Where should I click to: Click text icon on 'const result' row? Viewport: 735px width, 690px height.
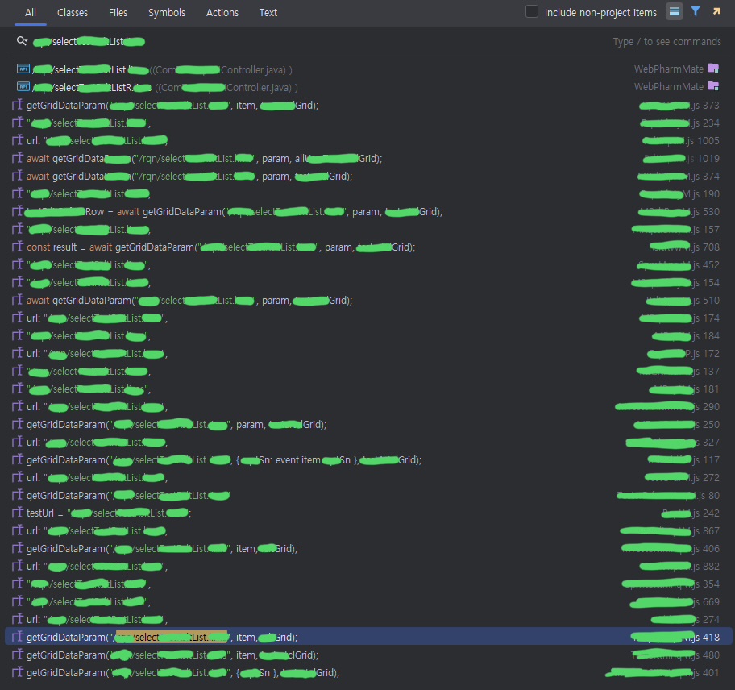tap(18, 247)
